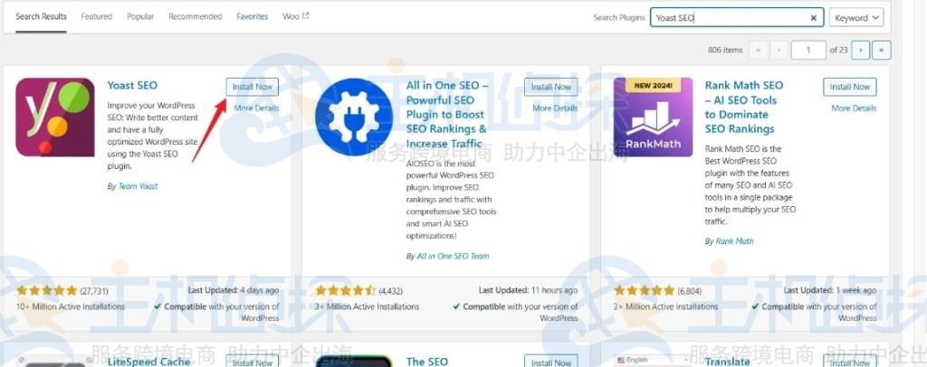
Task: Go to next page of plugin results
Action: (860, 50)
